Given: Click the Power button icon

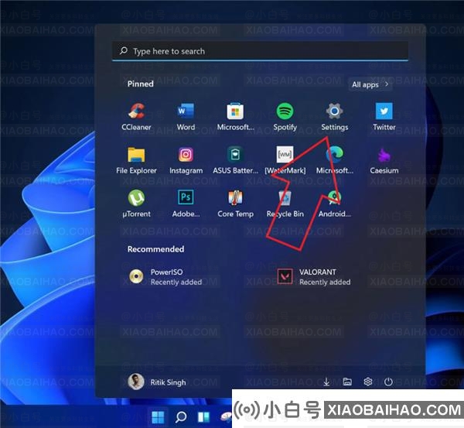Looking at the screenshot, I should [388, 382].
